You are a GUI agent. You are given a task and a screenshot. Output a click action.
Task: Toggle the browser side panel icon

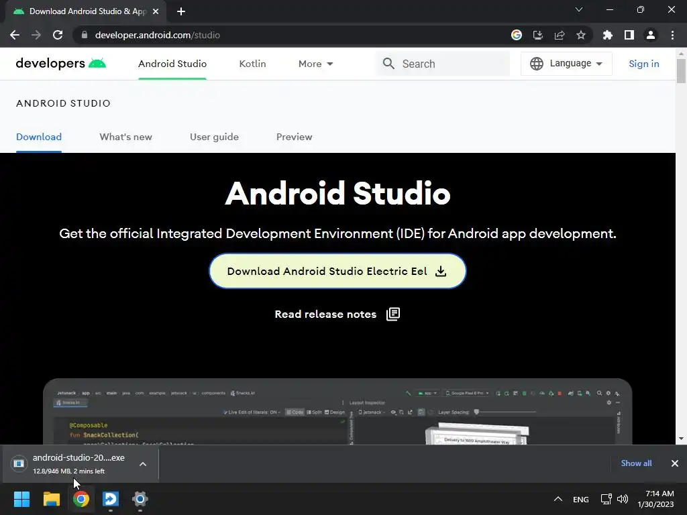[629, 35]
